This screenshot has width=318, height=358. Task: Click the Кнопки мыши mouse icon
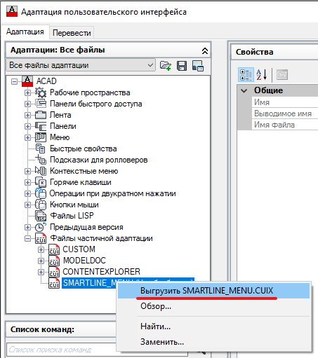pyautogui.click(x=41, y=205)
